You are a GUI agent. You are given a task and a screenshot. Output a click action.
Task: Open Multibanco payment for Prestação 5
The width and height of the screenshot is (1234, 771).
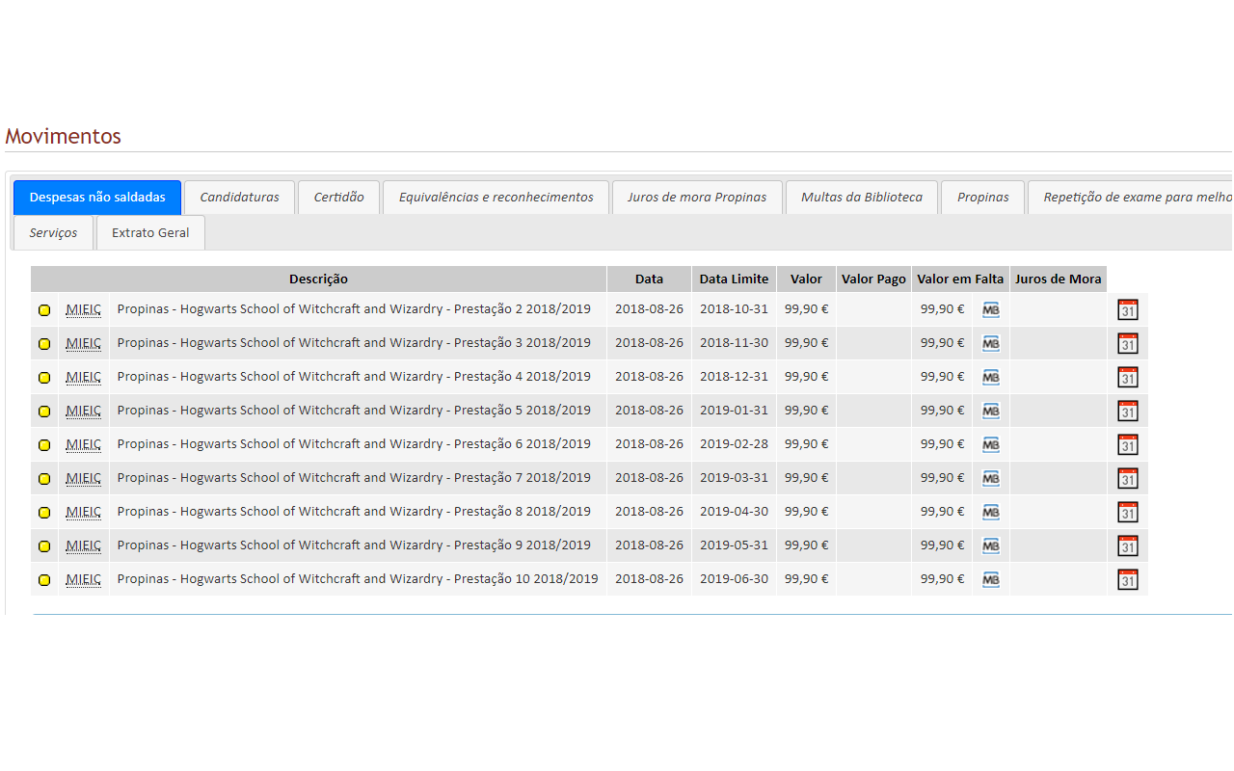tap(991, 411)
